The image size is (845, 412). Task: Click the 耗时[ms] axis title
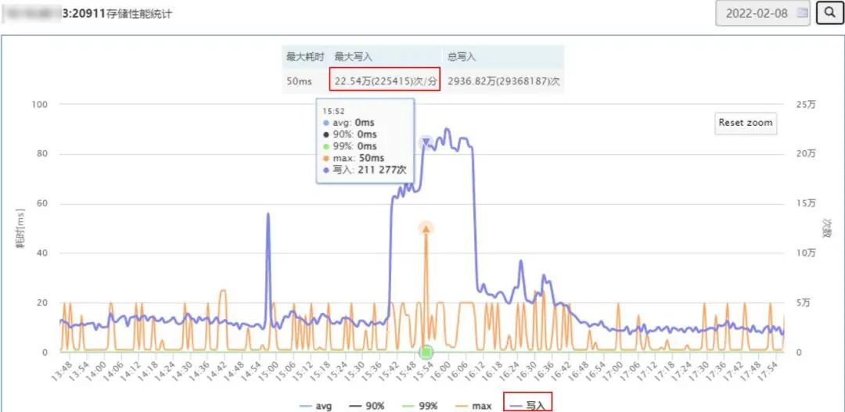pos(20,229)
